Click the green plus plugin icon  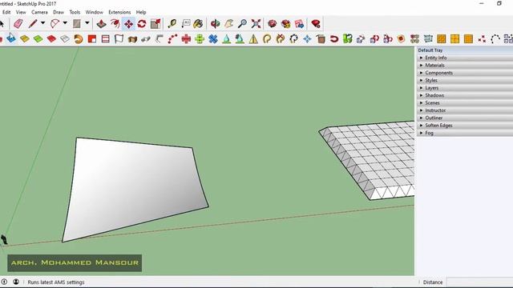pos(200,39)
